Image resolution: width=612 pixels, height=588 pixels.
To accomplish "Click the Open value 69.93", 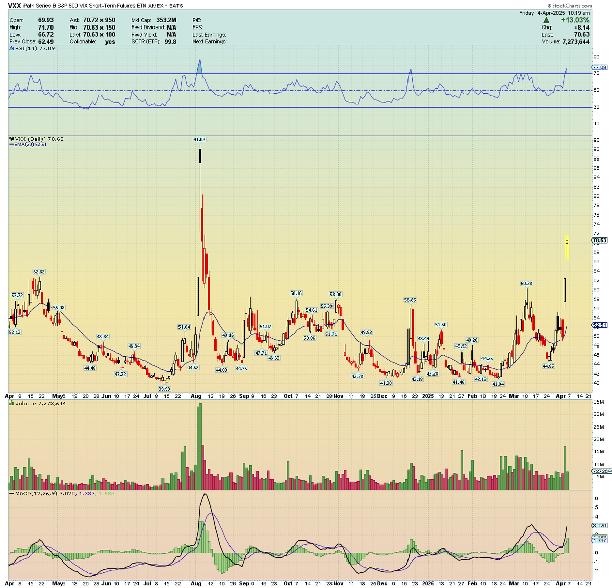I will 46,20.
